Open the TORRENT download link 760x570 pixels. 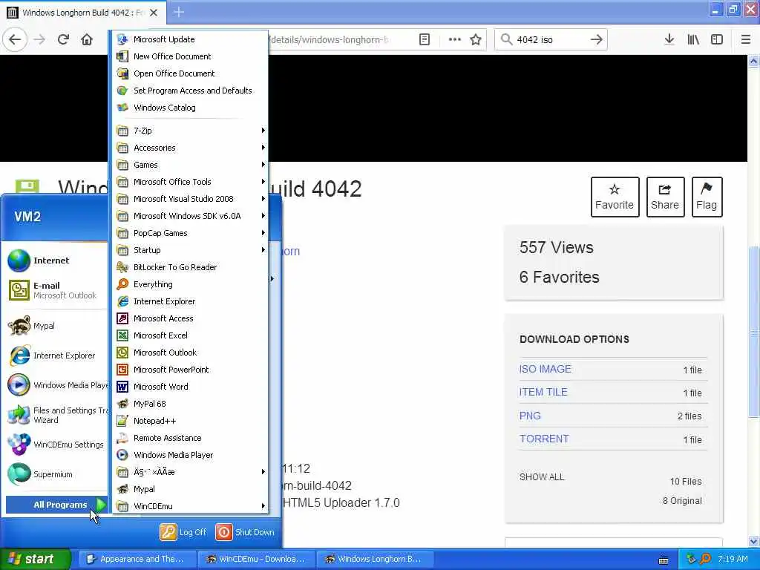544,439
